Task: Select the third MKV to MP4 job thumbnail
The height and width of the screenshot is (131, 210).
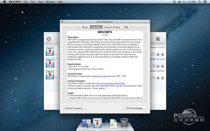Action: coord(50,74)
